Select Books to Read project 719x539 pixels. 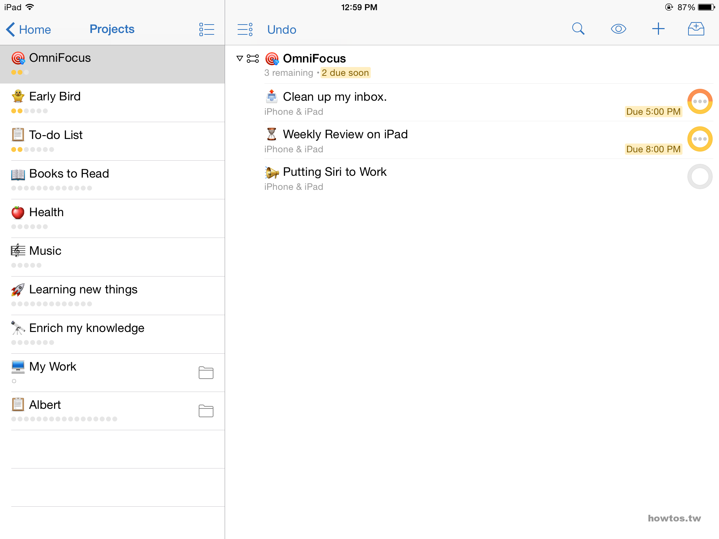pyautogui.click(x=112, y=180)
